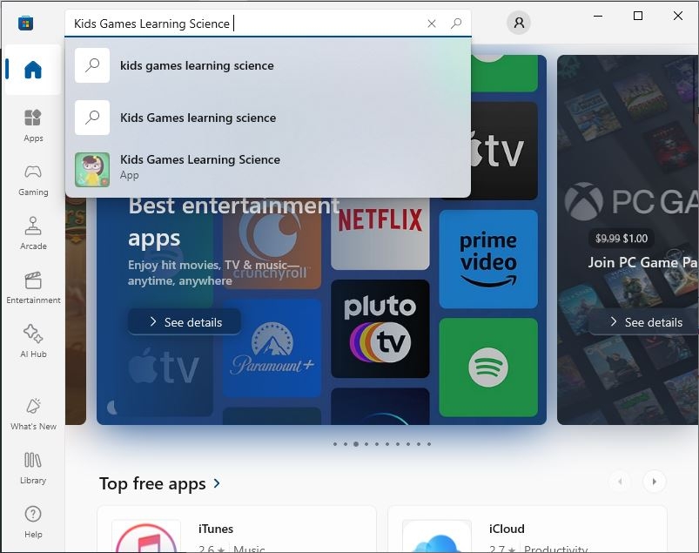699x553 pixels.
Task: Click the PC Game Pass banner
Action: 628,240
